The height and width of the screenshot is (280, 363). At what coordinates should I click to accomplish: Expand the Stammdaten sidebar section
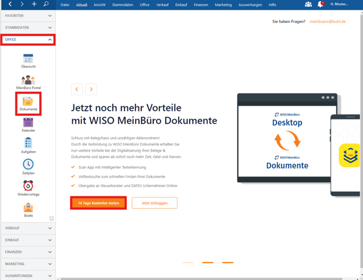pos(28,27)
